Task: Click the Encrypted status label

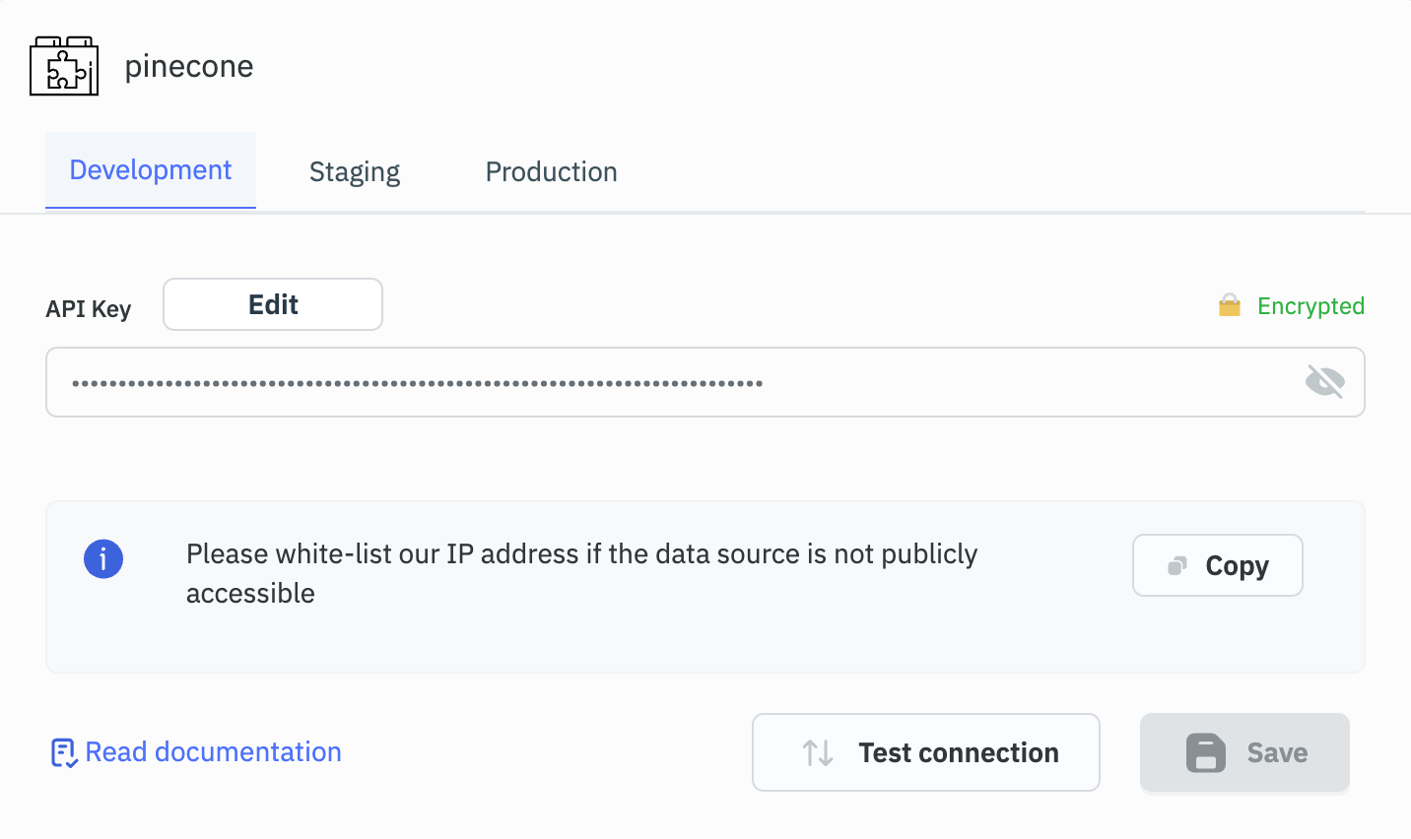Action: point(1310,306)
